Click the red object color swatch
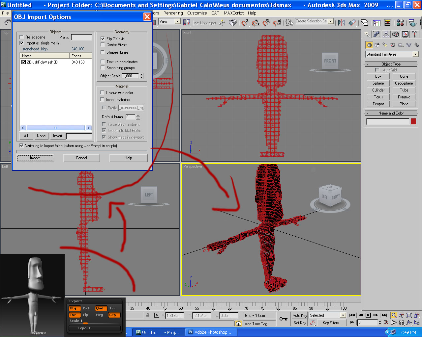 click(413, 121)
